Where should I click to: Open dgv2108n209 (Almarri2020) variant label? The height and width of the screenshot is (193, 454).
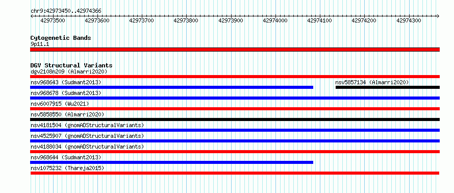tap(69, 71)
